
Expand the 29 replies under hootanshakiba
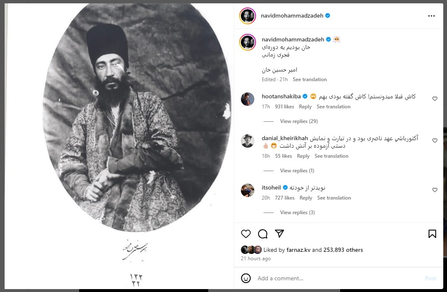[x=299, y=121]
